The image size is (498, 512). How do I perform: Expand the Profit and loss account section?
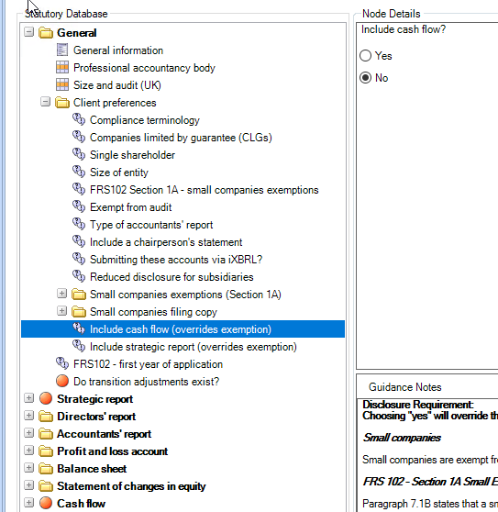(29, 451)
